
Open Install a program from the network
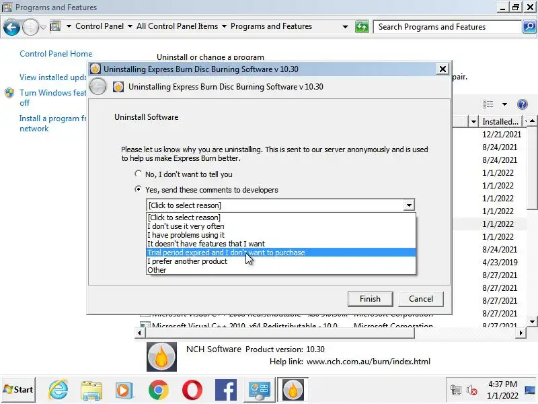coord(53,124)
